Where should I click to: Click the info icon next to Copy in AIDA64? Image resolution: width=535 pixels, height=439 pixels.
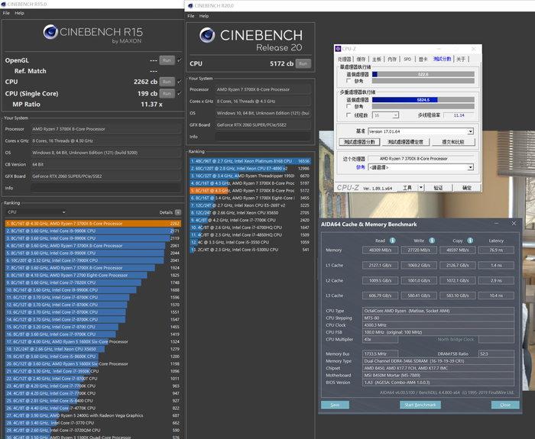tap(470, 240)
